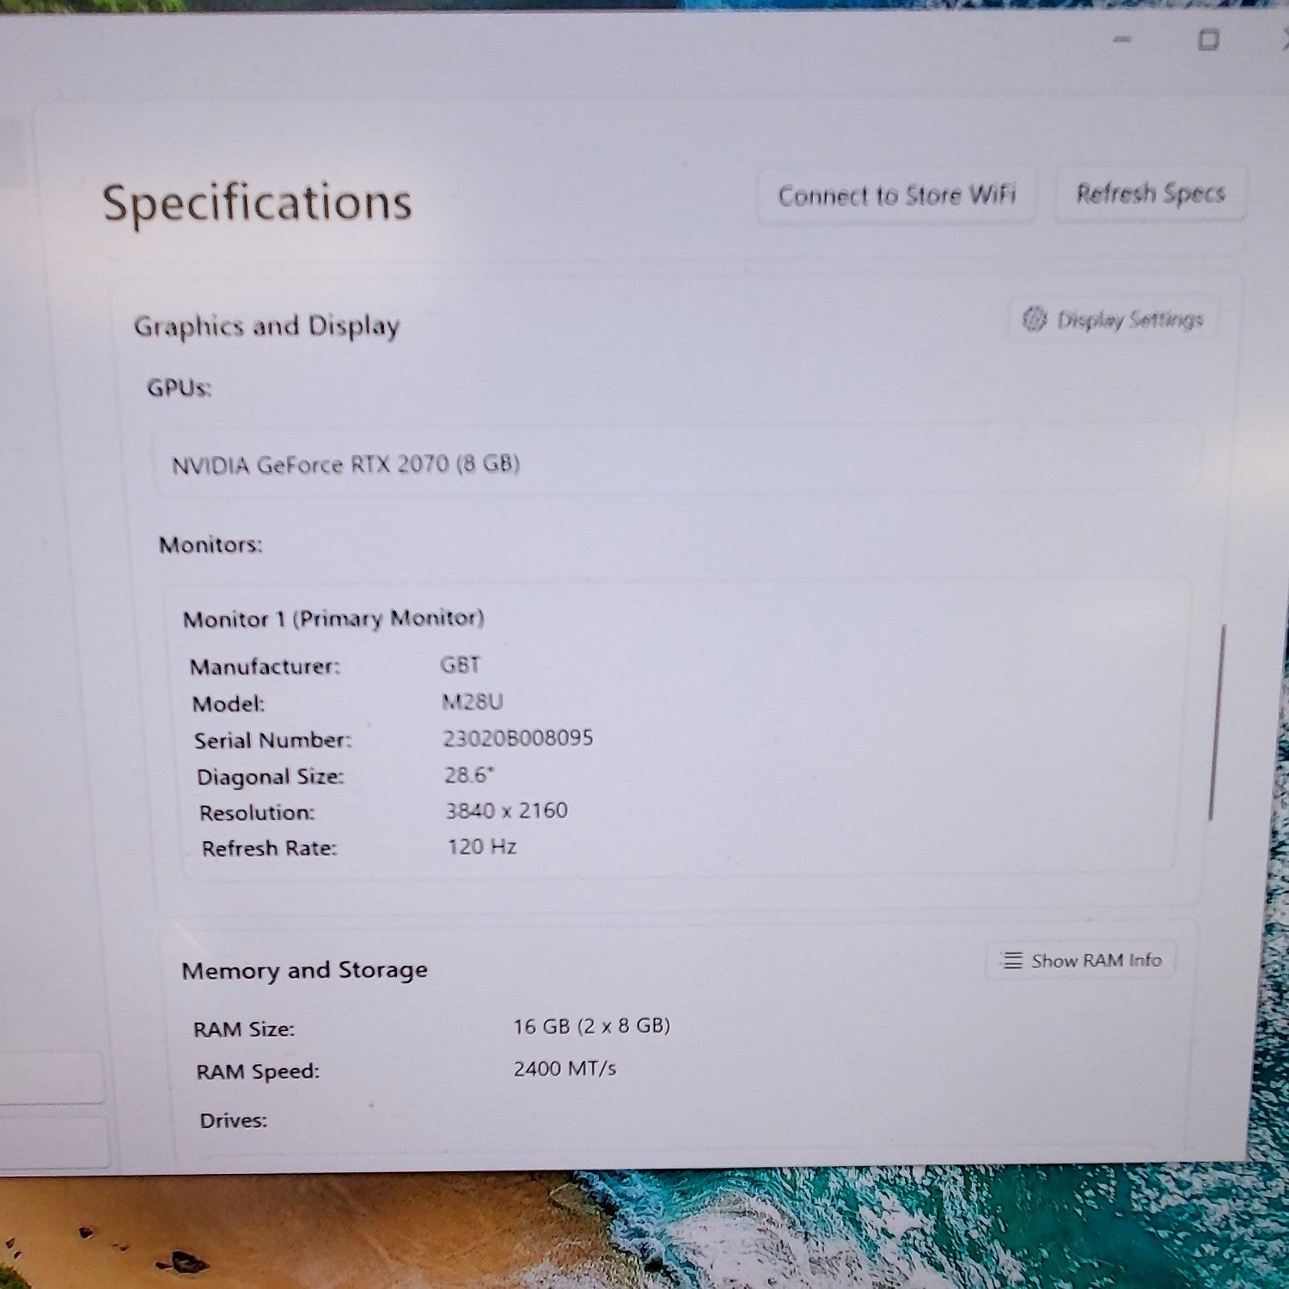Screen dimensions: 1289x1289
Task: Click the model value M28U
Action: coord(472,702)
